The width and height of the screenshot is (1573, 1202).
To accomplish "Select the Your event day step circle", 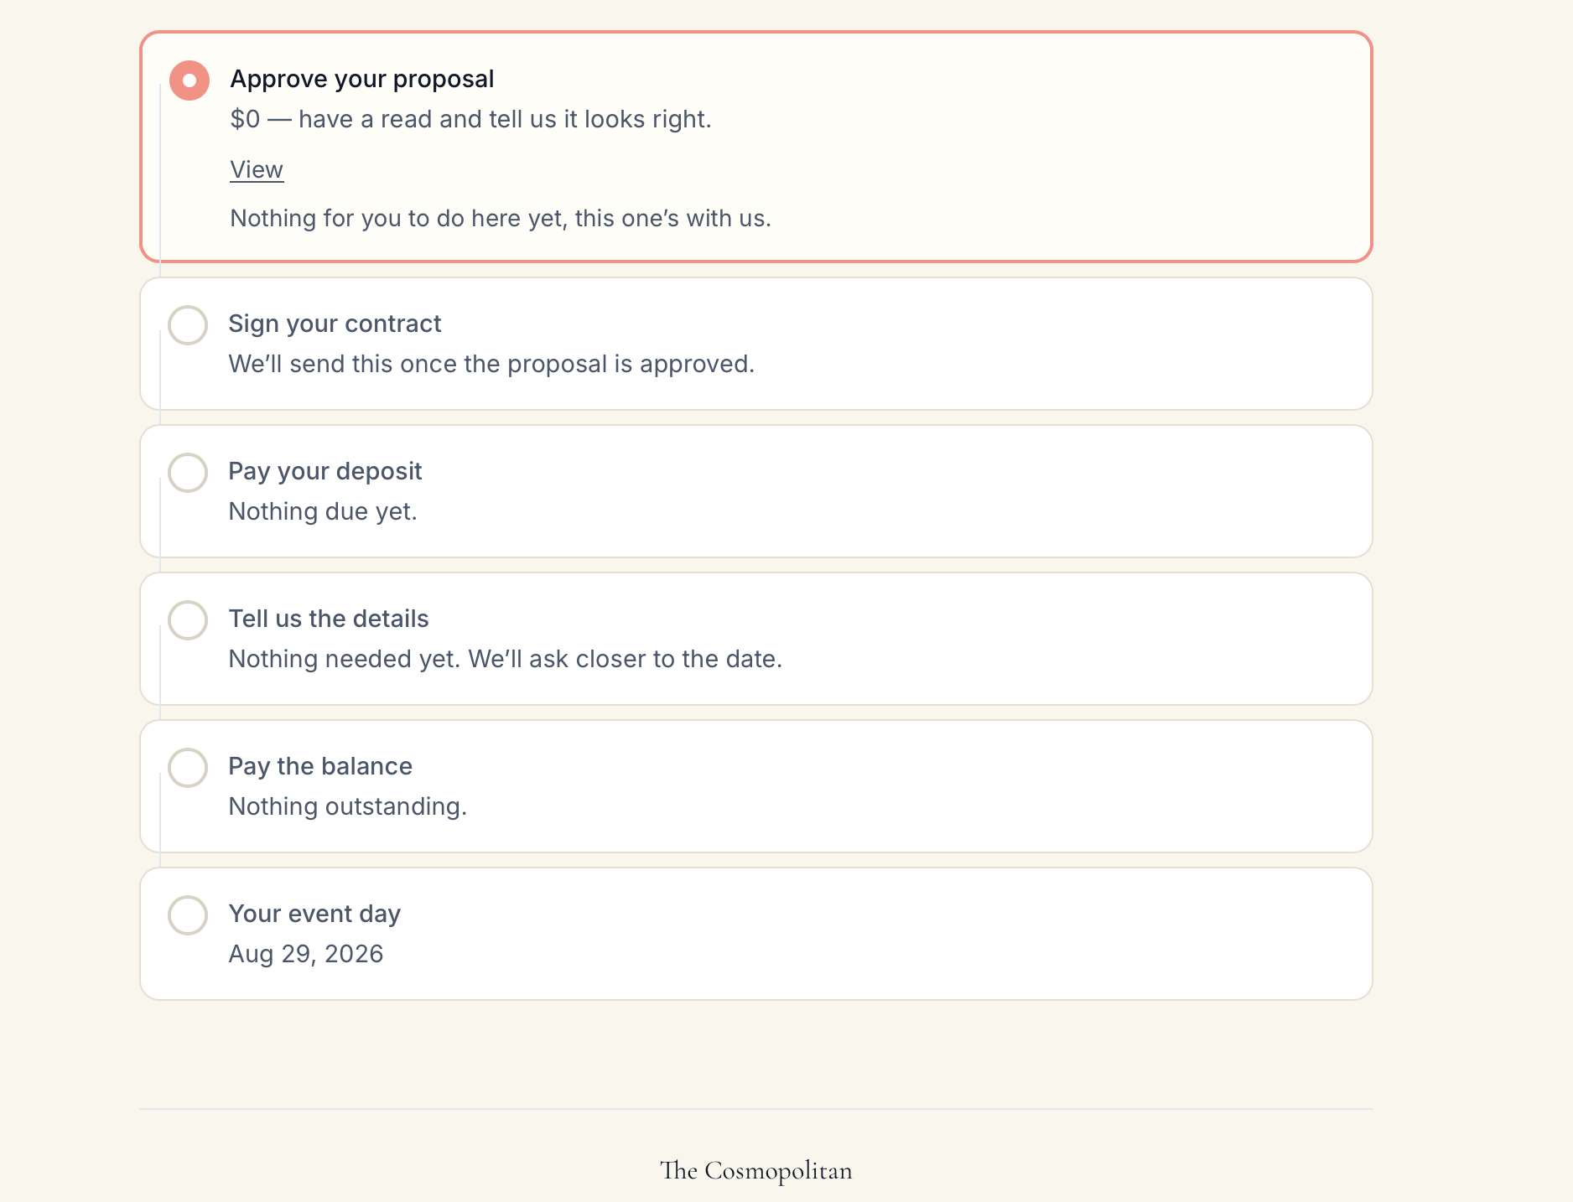I will [x=188, y=915].
